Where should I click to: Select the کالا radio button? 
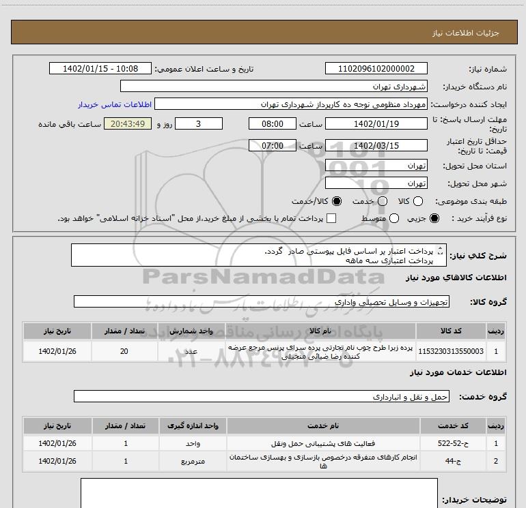[418, 201]
